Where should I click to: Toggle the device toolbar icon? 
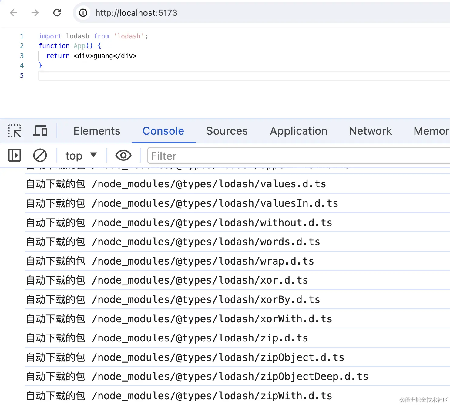coord(40,131)
